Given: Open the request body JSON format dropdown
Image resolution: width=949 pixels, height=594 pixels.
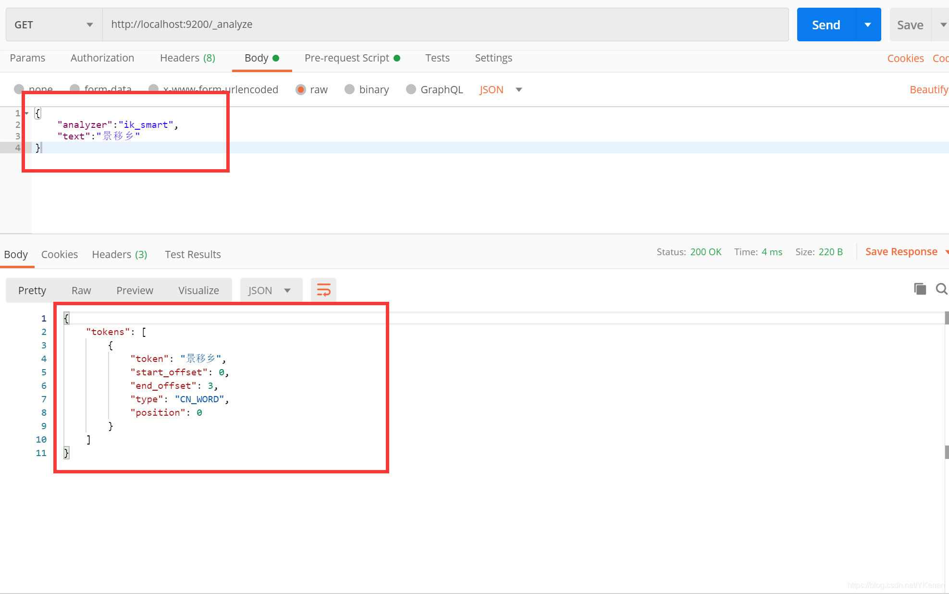Looking at the screenshot, I should [x=501, y=90].
